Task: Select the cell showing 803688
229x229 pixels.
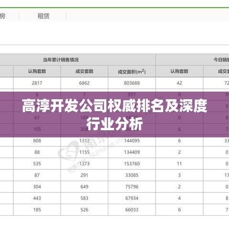Action: coord(132,83)
